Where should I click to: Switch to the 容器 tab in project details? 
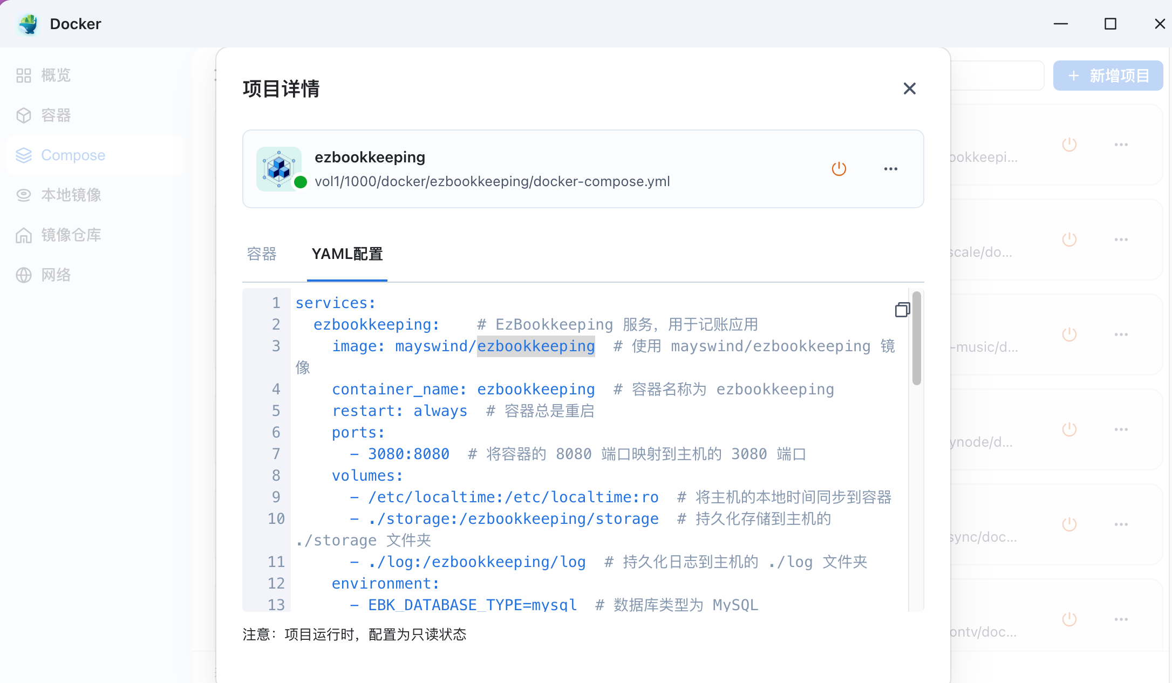point(261,254)
